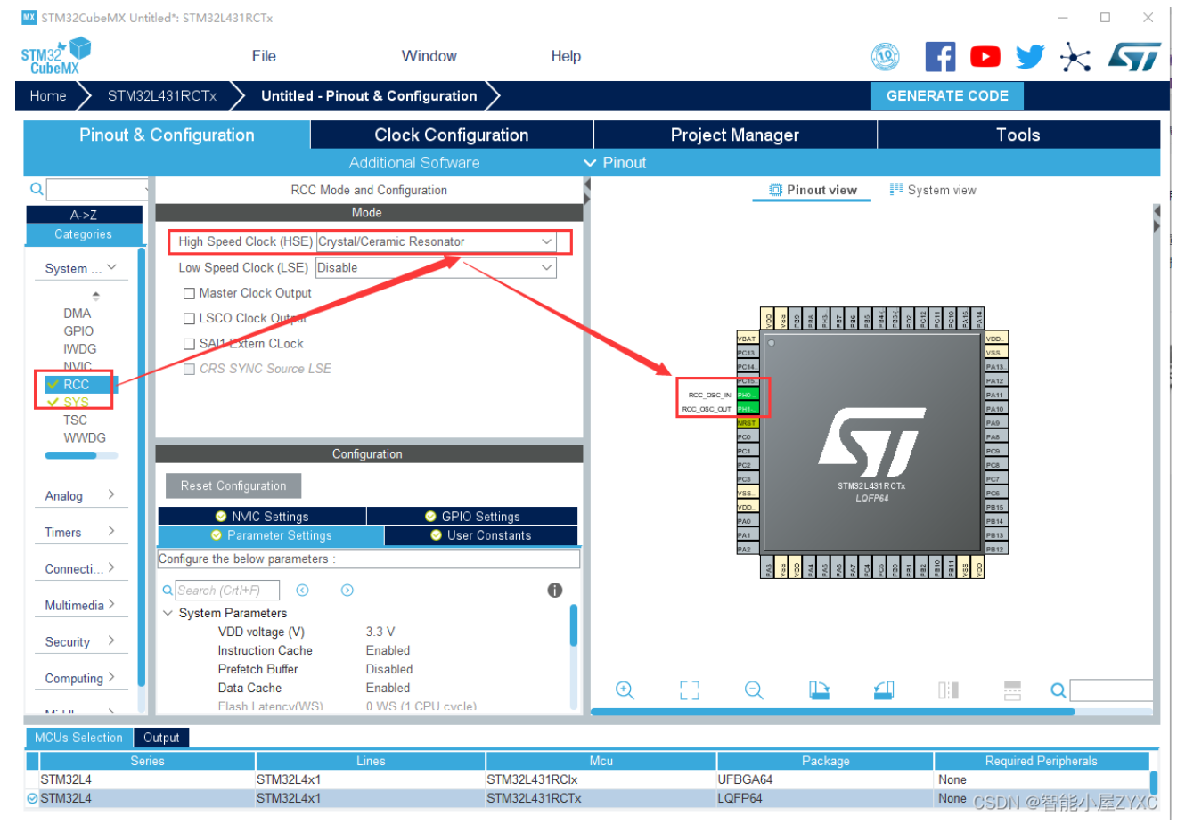Toggle horizontal split view icon
This screenshot has height=824, width=1177.
pyautogui.click(x=1012, y=690)
